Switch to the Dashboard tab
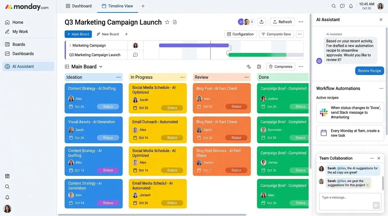Viewport: 388px width, 216px height. (x=79, y=6)
